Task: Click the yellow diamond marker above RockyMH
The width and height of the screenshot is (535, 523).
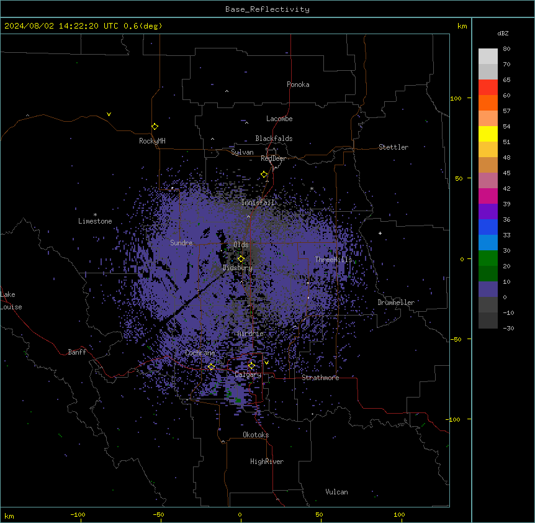Action: pyautogui.click(x=155, y=127)
